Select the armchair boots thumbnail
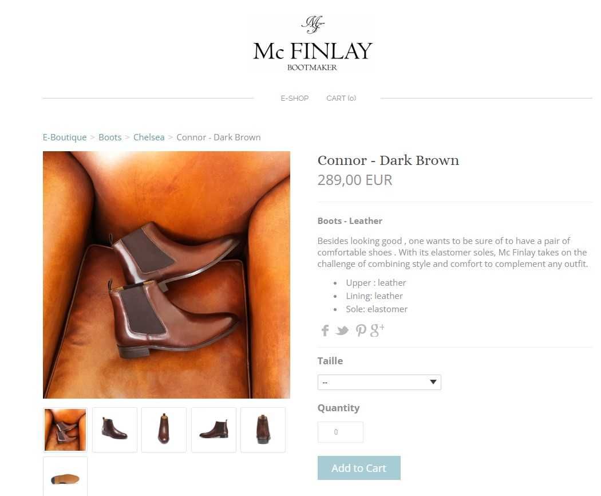 tap(65, 430)
